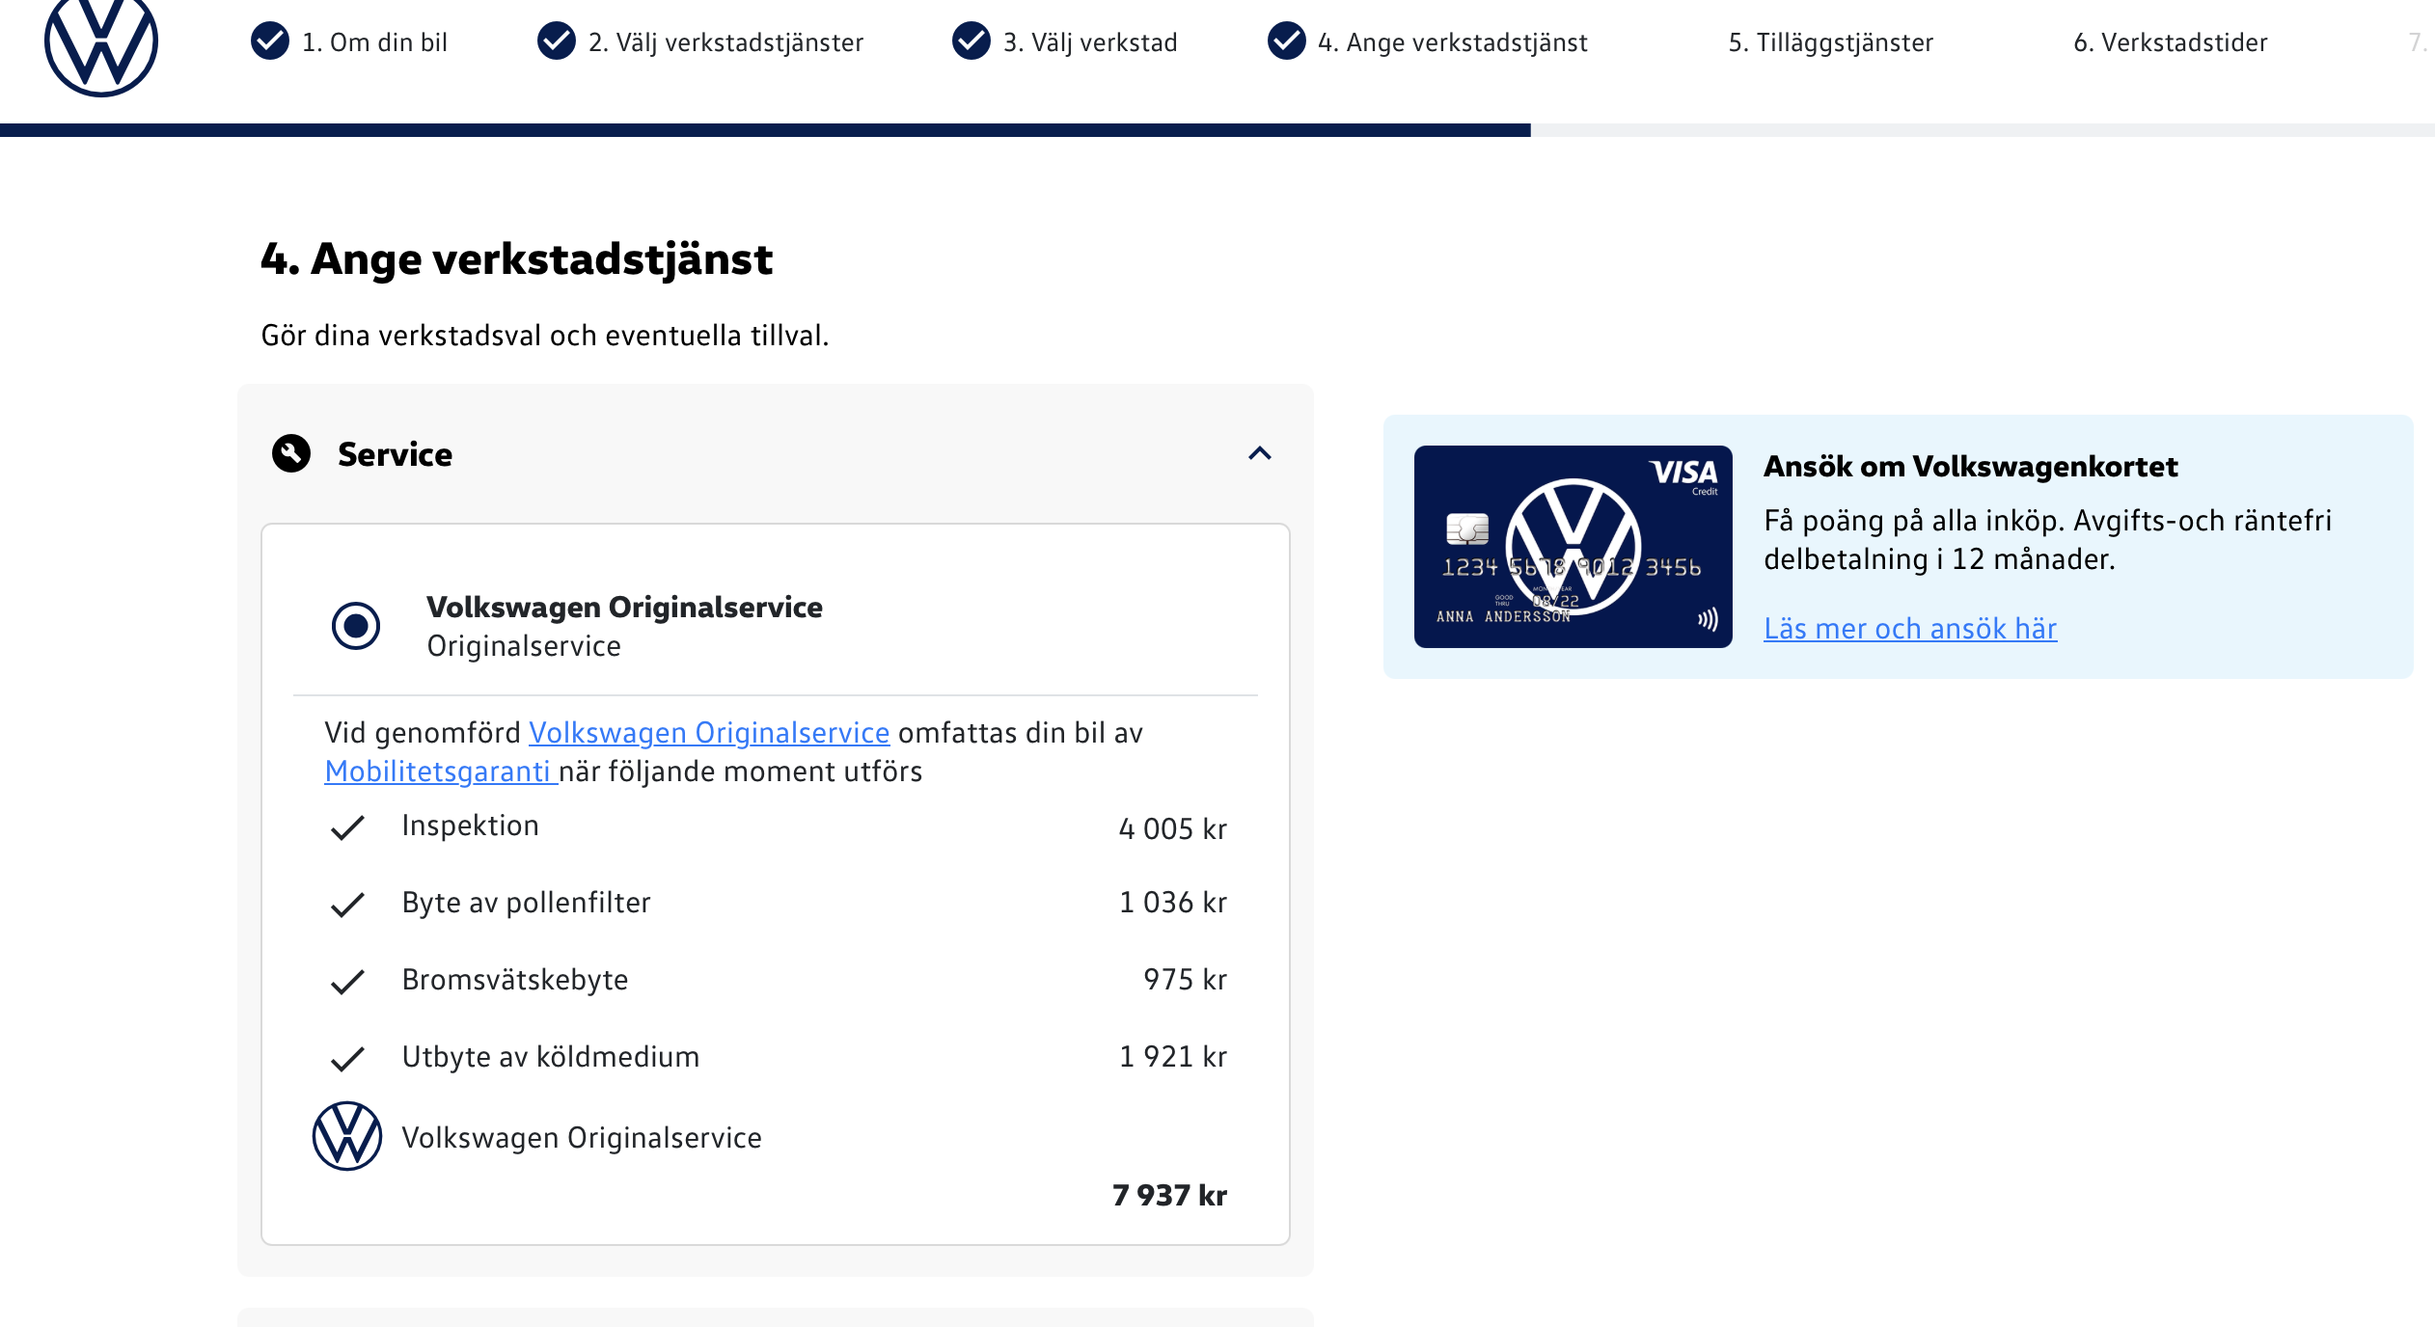2435x1327 pixels.
Task: Click checkmark icon for step 2 Välj verkstadstjänster
Action: (x=557, y=41)
